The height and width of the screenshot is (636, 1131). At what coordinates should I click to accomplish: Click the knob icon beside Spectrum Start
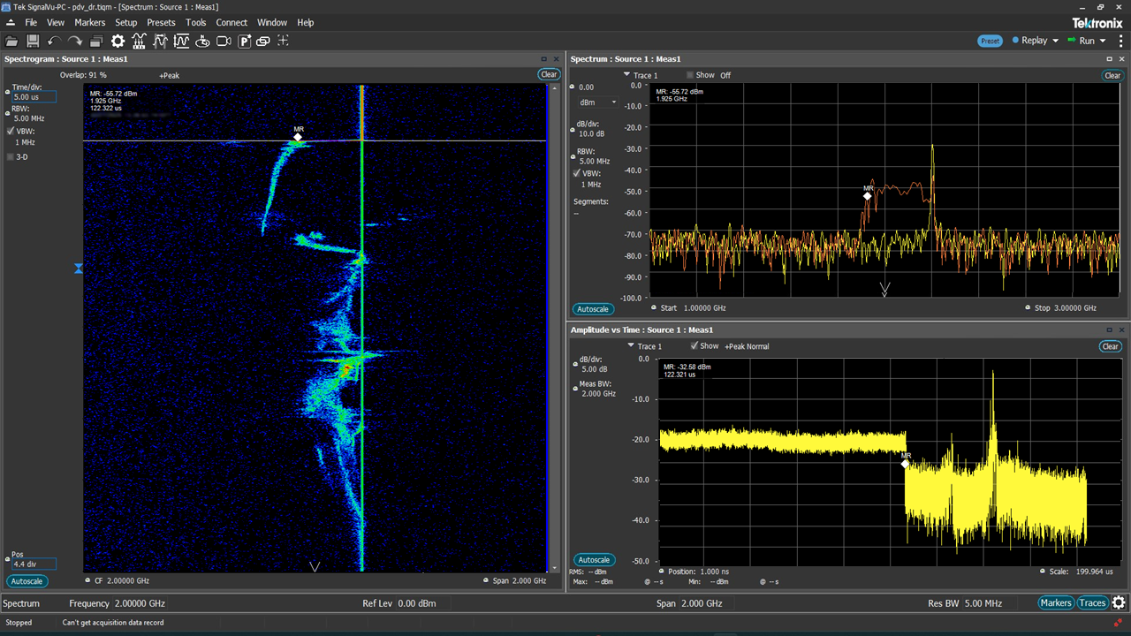[x=654, y=308]
